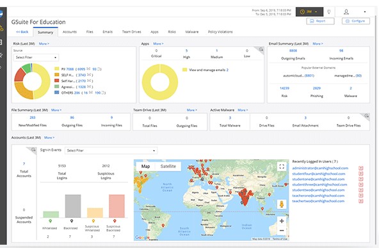Zoom in on the map

tap(282, 221)
